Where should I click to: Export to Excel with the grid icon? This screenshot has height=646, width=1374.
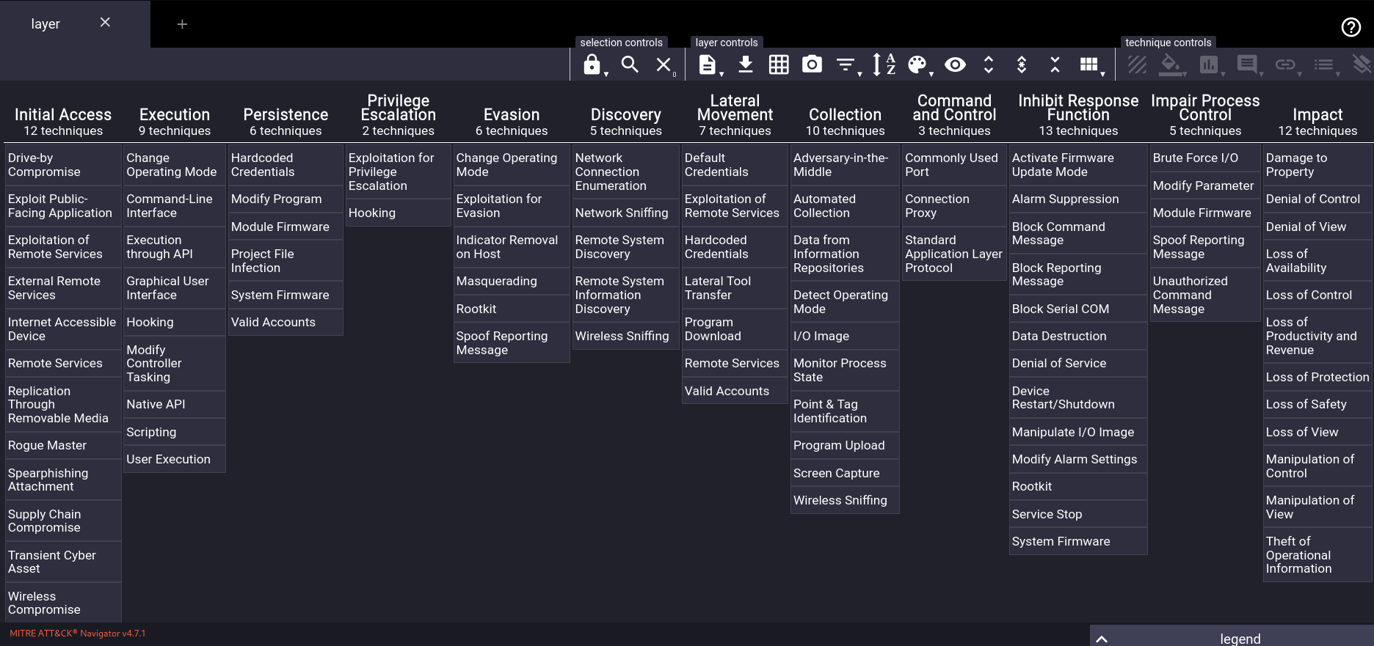pos(779,65)
